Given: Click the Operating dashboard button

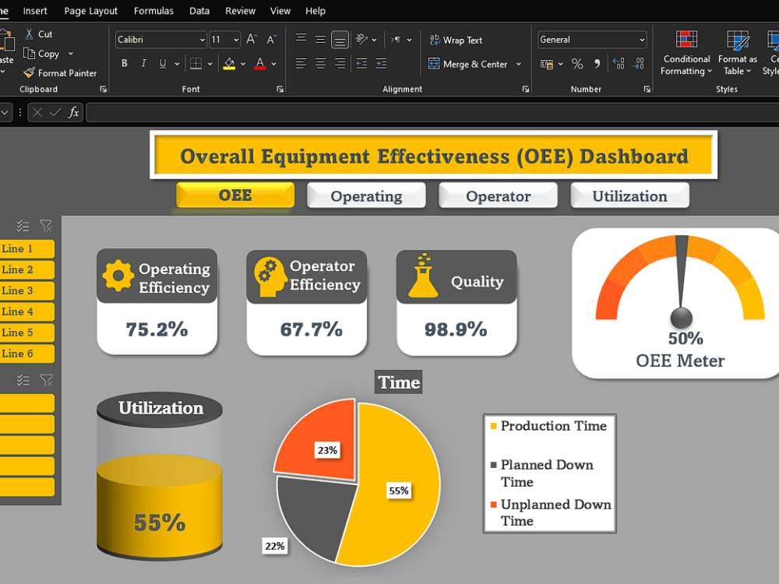Looking at the screenshot, I should [x=366, y=195].
